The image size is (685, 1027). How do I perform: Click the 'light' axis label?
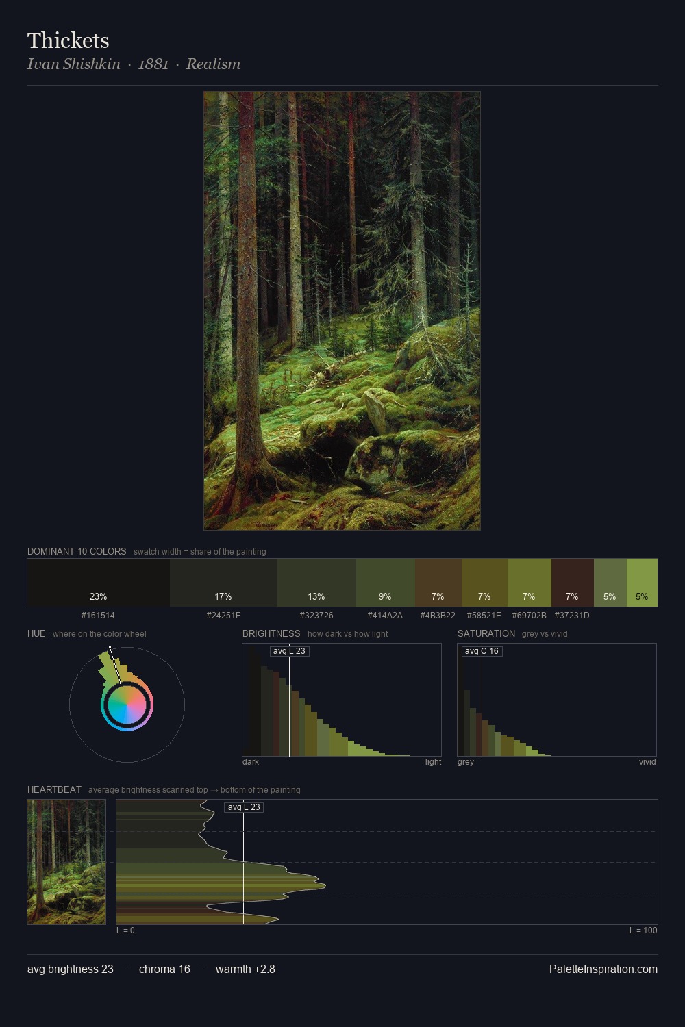point(433,762)
